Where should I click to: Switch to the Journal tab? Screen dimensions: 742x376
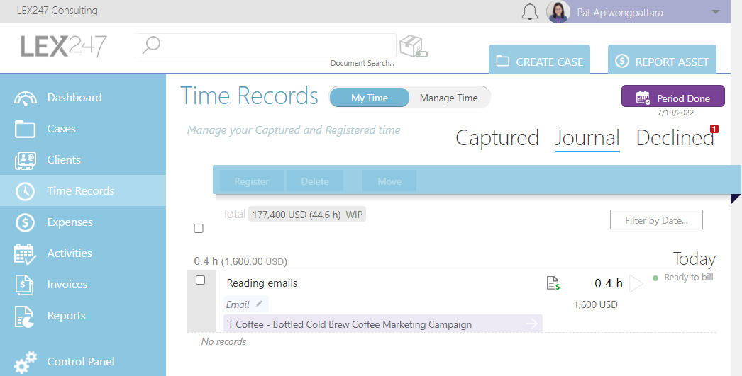tap(587, 138)
